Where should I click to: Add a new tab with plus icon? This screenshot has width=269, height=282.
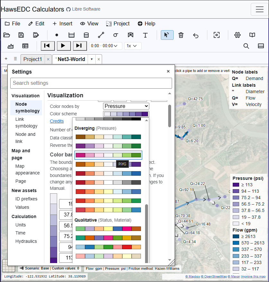[6, 59]
